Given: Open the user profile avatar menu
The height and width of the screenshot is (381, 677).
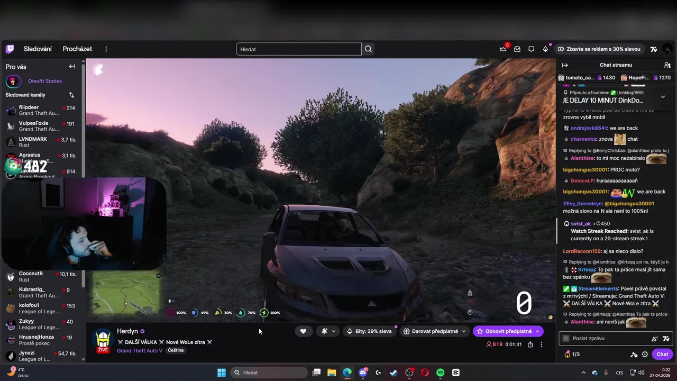Looking at the screenshot, I should 667,49.
